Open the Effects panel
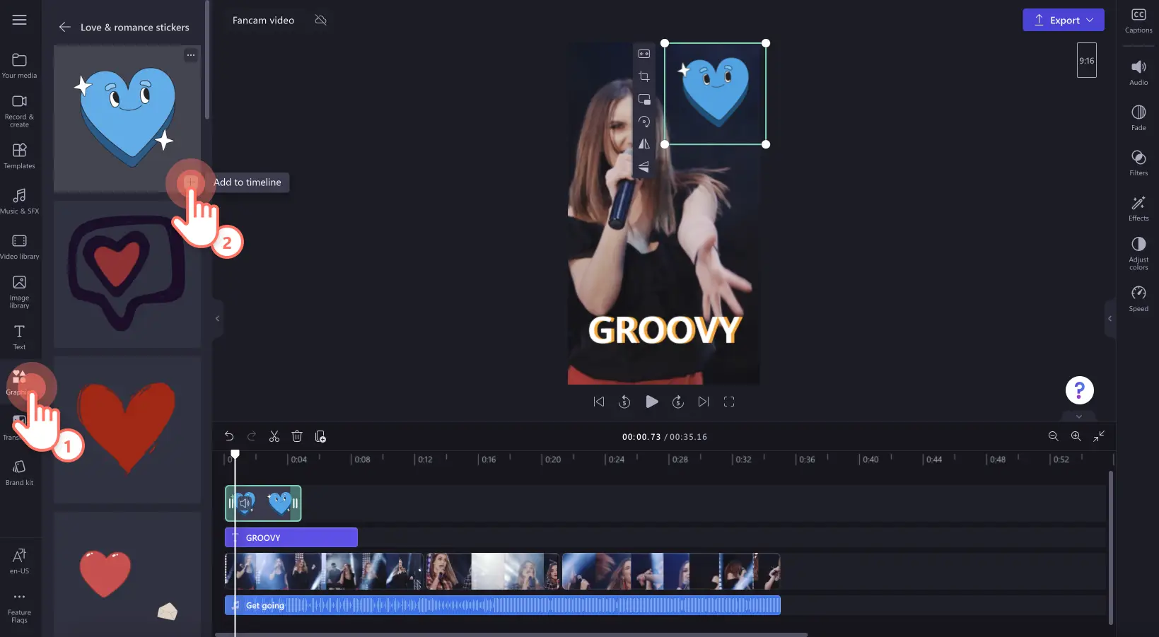 [1138, 209]
